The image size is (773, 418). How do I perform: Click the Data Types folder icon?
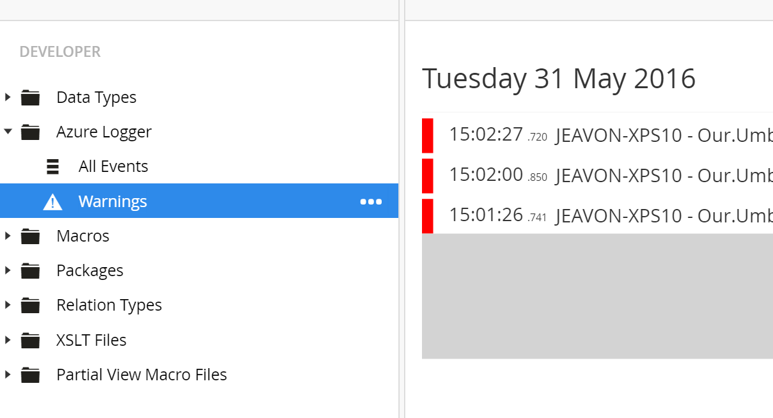click(30, 98)
